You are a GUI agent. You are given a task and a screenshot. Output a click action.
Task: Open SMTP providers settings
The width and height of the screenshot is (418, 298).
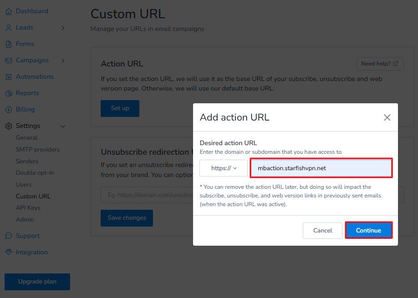pyautogui.click(x=38, y=149)
